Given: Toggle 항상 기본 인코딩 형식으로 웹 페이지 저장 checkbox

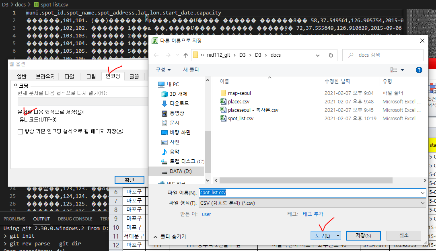Looking at the screenshot, I should pos(20,132).
